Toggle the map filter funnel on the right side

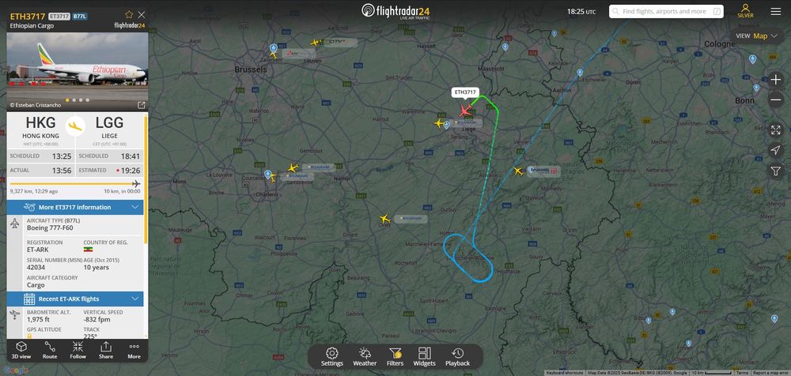(x=775, y=171)
